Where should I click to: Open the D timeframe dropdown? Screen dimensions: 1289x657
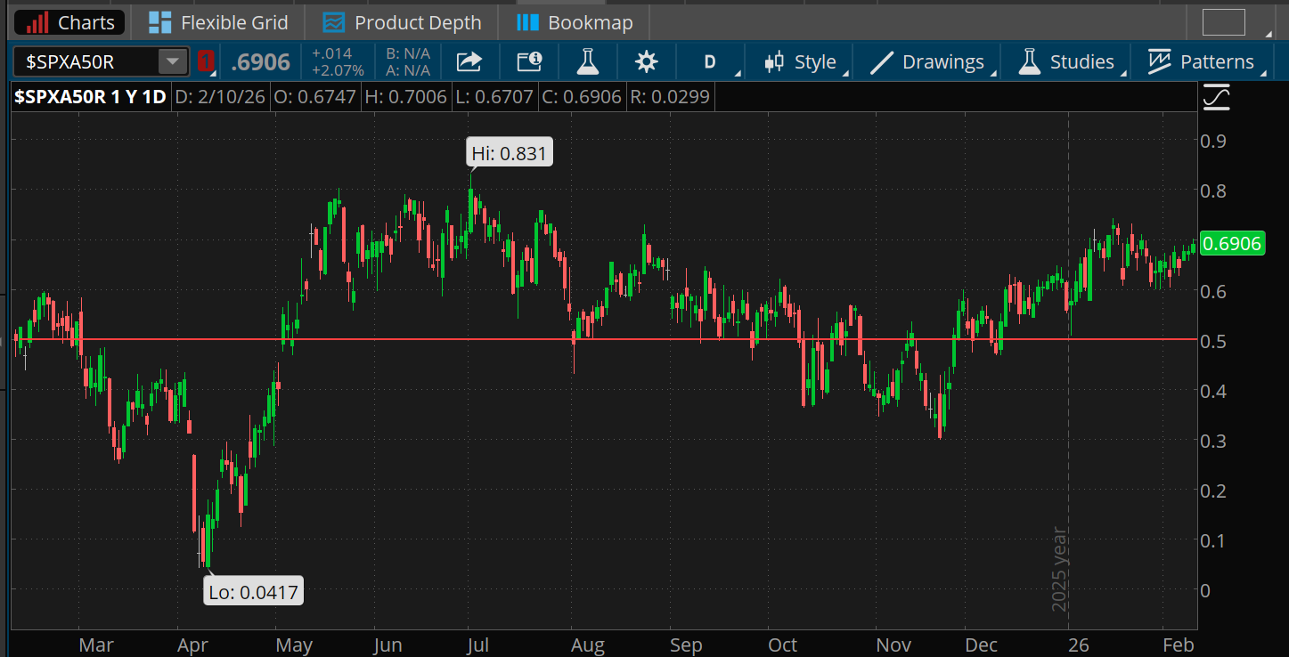(x=711, y=61)
